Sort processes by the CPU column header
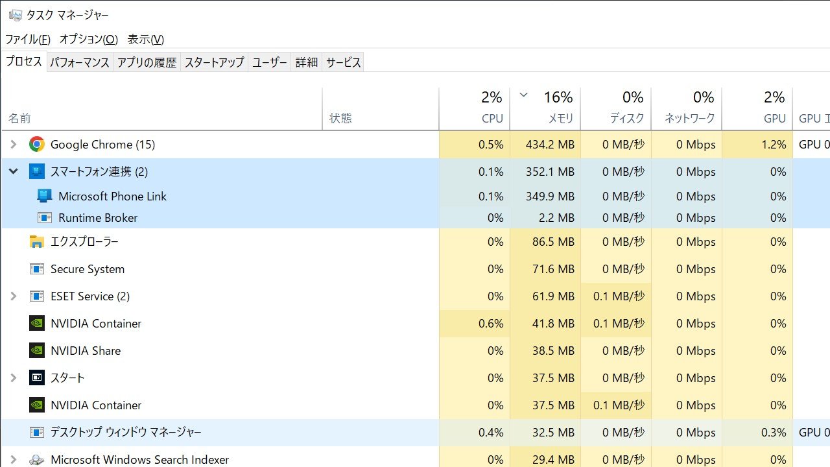830x467 pixels. tap(475, 109)
